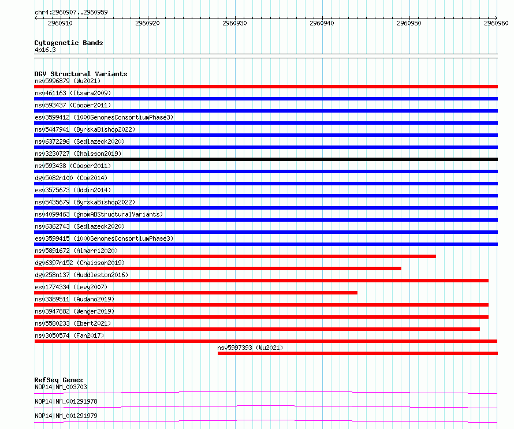Click ruler position 2960960
Image resolution: width=514 pixels, height=429 pixels.
(x=496, y=23)
